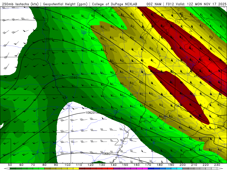The image size is (227, 170).
Task: Click the 160 value on the color scale
Action: (136, 165)
